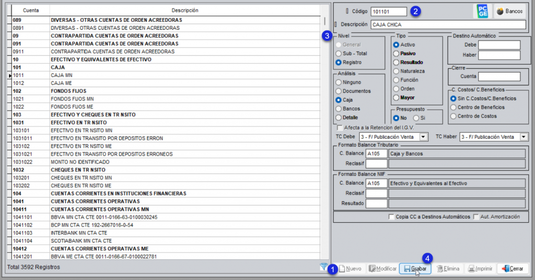Choose the Activo type radio
The width and height of the screenshot is (535, 280).
pyautogui.click(x=396, y=45)
